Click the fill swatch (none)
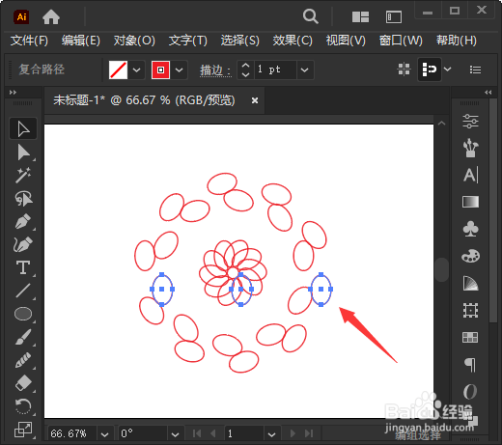Screen dimensions: 502x445 pyautogui.click(x=118, y=70)
